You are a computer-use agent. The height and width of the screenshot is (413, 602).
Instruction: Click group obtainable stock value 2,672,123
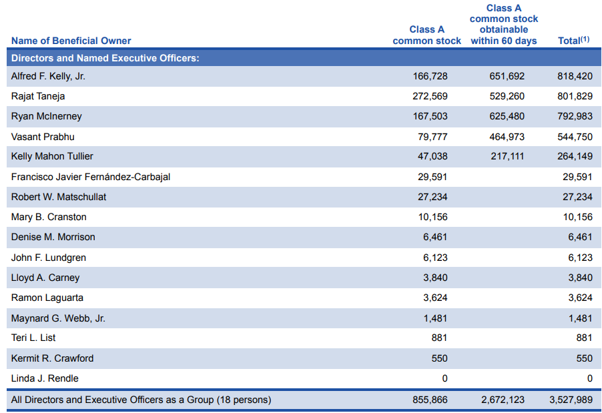503,400
